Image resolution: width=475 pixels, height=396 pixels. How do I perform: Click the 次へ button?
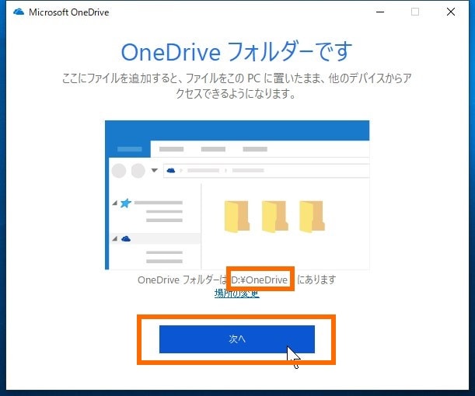237,339
